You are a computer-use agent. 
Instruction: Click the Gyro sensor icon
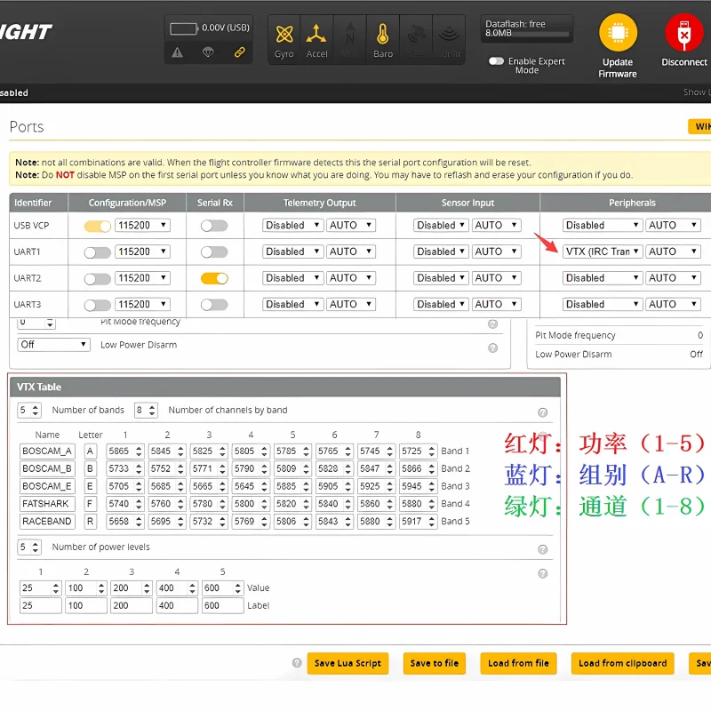(x=284, y=35)
